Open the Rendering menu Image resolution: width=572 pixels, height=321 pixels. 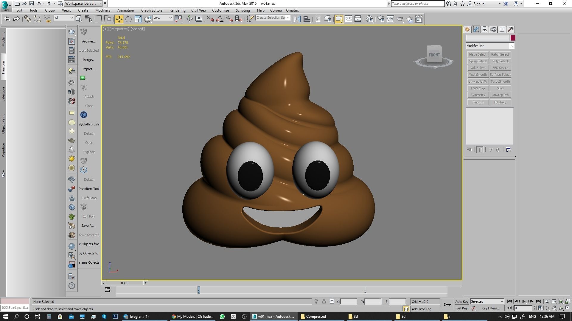coord(177,10)
